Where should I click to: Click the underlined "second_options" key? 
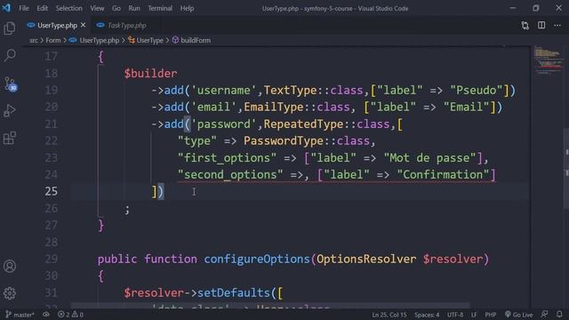pyautogui.click(x=230, y=174)
